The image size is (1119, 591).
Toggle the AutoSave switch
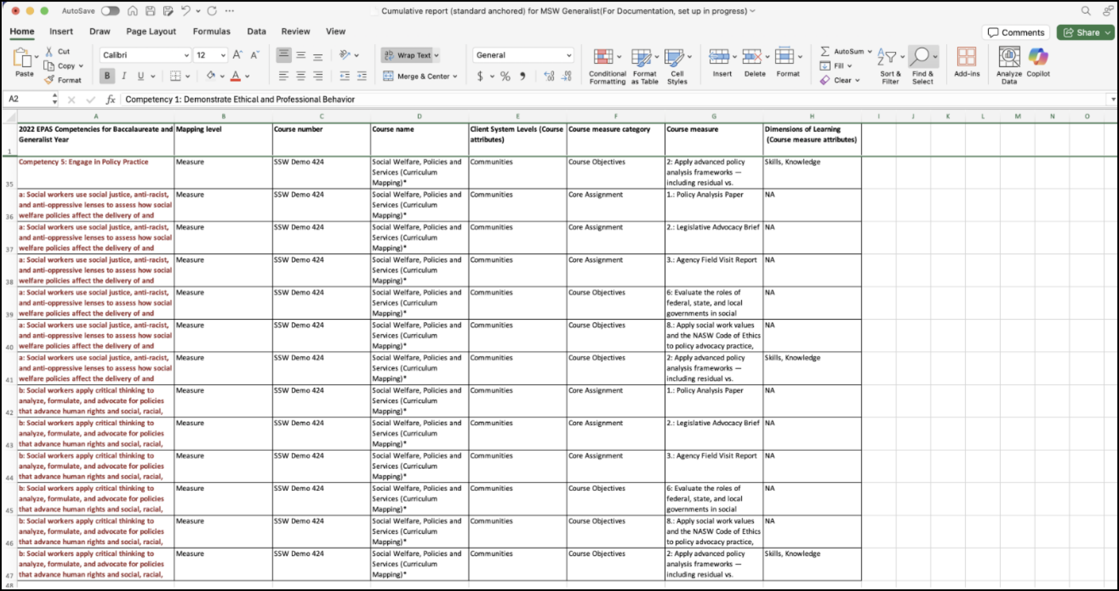click(110, 11)
